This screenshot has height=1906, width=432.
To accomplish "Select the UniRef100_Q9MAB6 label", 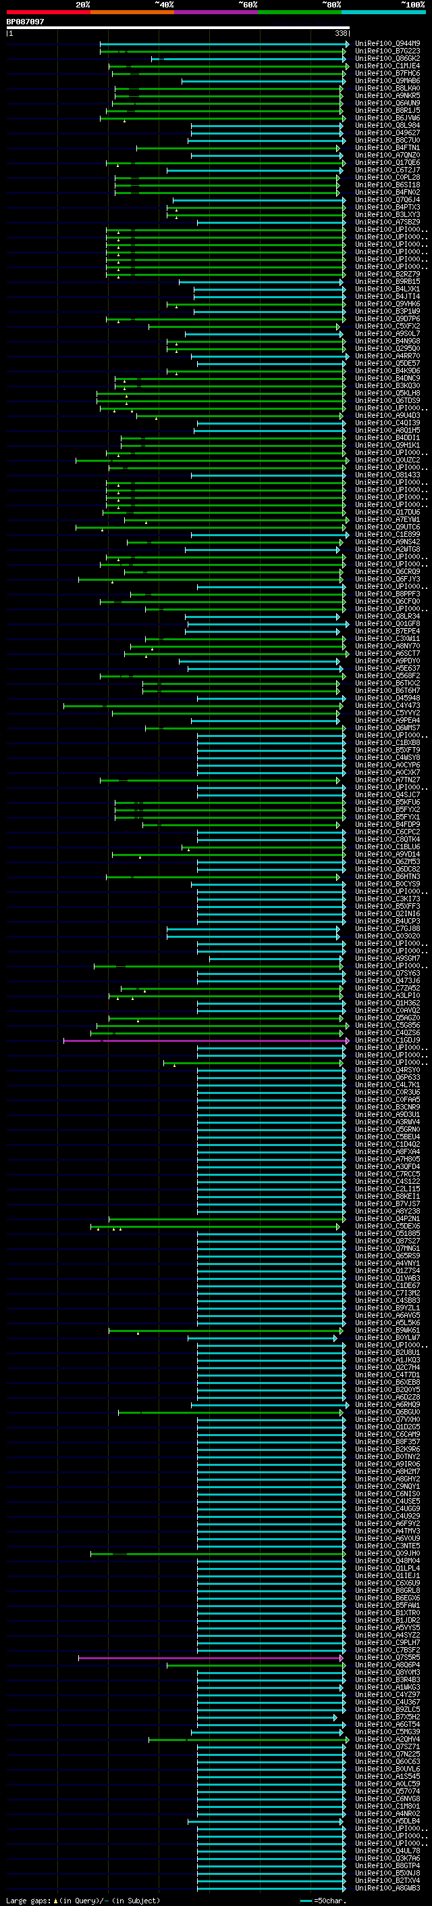I will point(387,80).
